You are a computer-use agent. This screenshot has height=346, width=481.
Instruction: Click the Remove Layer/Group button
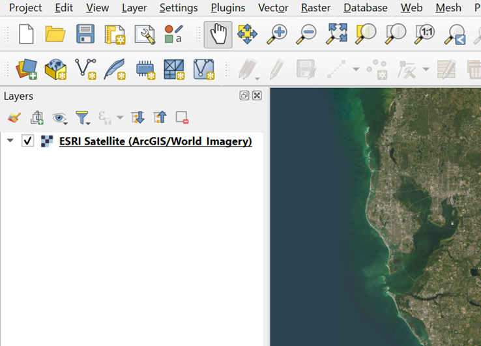point(182,118)
